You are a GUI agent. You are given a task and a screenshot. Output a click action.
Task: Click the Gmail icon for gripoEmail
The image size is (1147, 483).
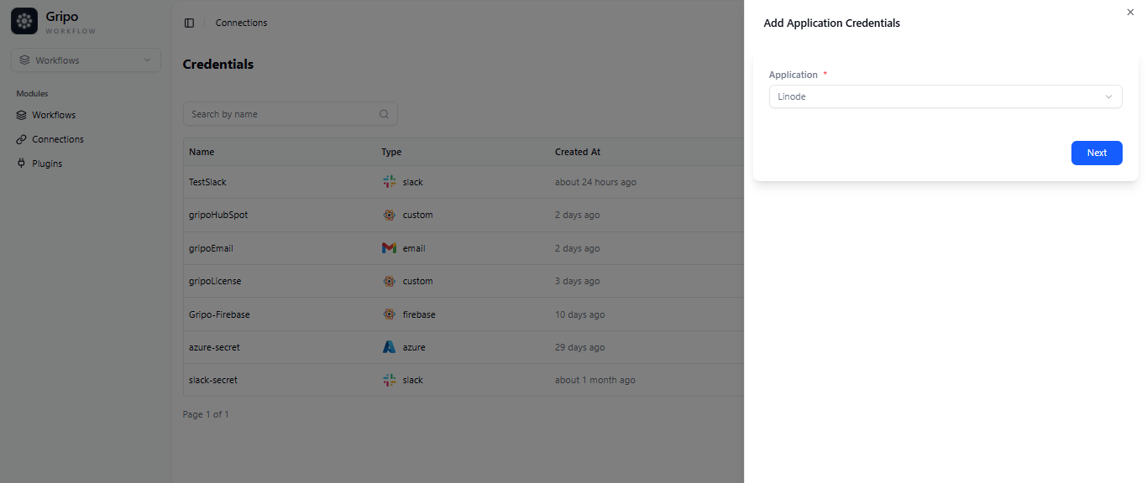click(389, 247)
